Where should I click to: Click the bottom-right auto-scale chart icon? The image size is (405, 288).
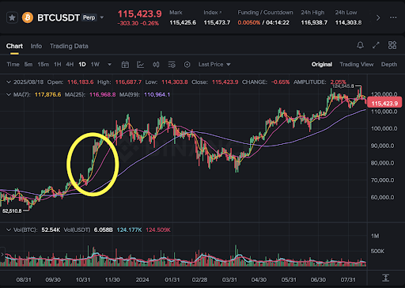coord(385,278)
